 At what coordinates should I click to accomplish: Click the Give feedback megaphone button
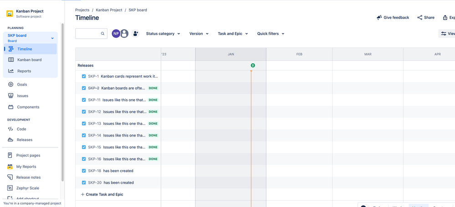[x=393, y=17]
